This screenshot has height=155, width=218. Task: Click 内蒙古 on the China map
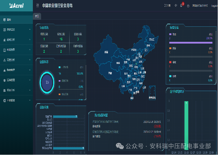(134, 50)
